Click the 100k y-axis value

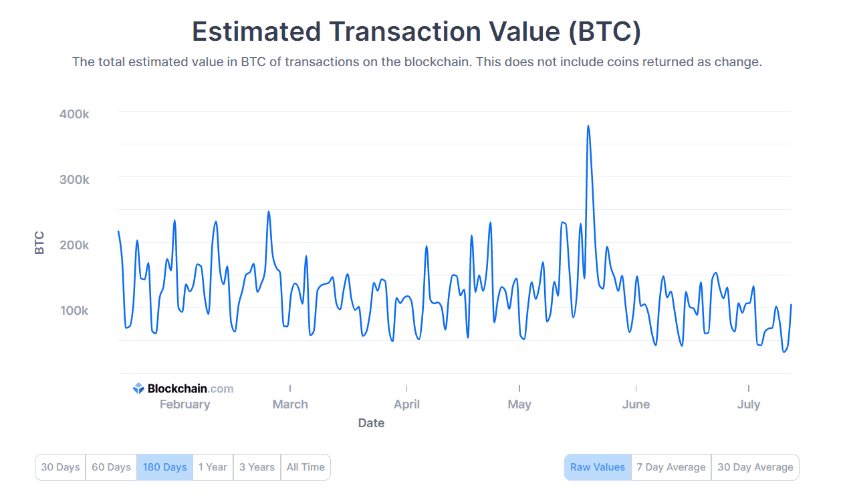(x=74, y=311)
